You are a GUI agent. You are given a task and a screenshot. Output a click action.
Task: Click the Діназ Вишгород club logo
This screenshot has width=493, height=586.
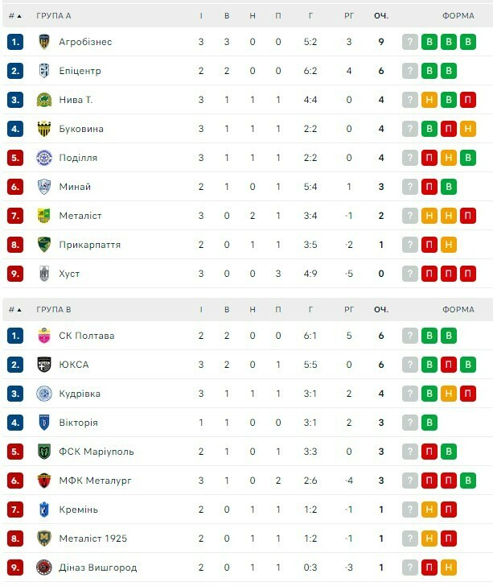[44, 567]
